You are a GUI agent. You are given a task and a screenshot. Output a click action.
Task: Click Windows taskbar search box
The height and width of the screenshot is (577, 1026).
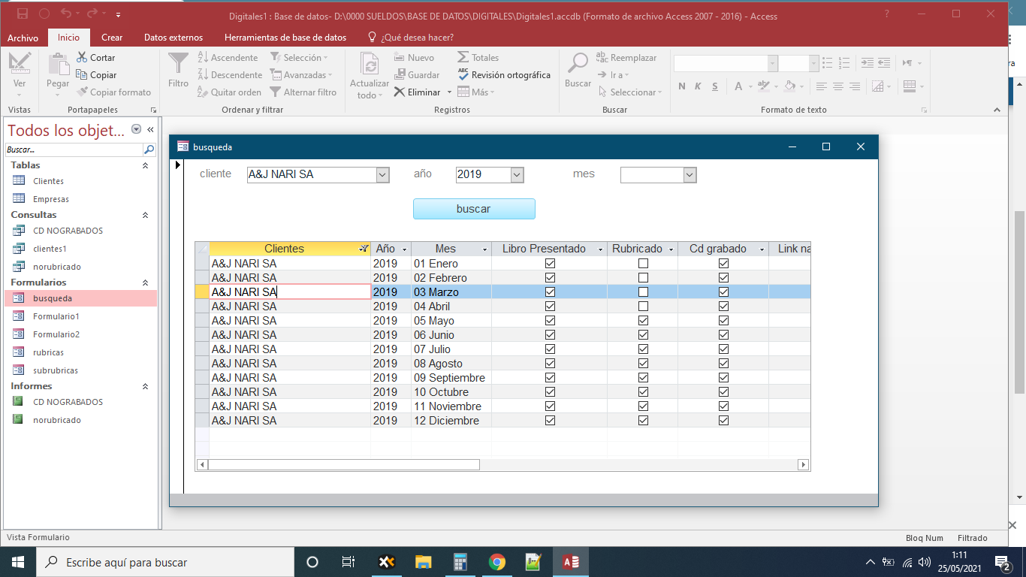click(164, 562)
